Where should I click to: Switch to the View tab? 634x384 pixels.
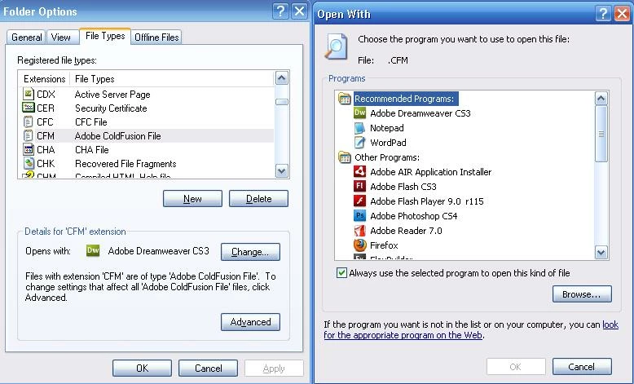click(x=60, y=38)
